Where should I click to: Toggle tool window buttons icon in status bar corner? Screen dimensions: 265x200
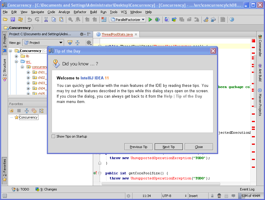click(5, 196)
